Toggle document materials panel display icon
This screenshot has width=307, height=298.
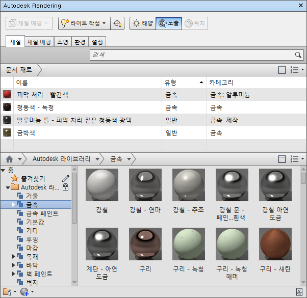coord(282,70)
